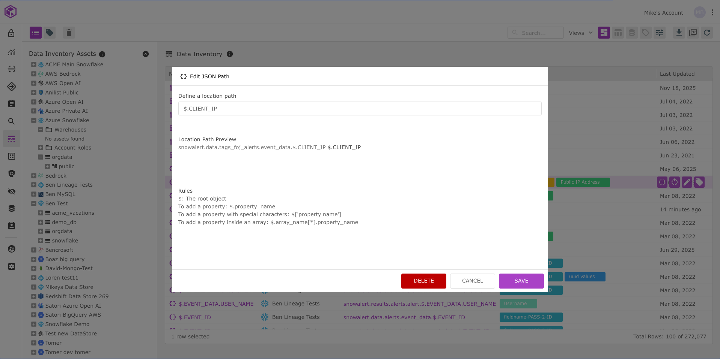720x359 pixels.
Task: Open the Views dropdown
Action: pos(580,33)
